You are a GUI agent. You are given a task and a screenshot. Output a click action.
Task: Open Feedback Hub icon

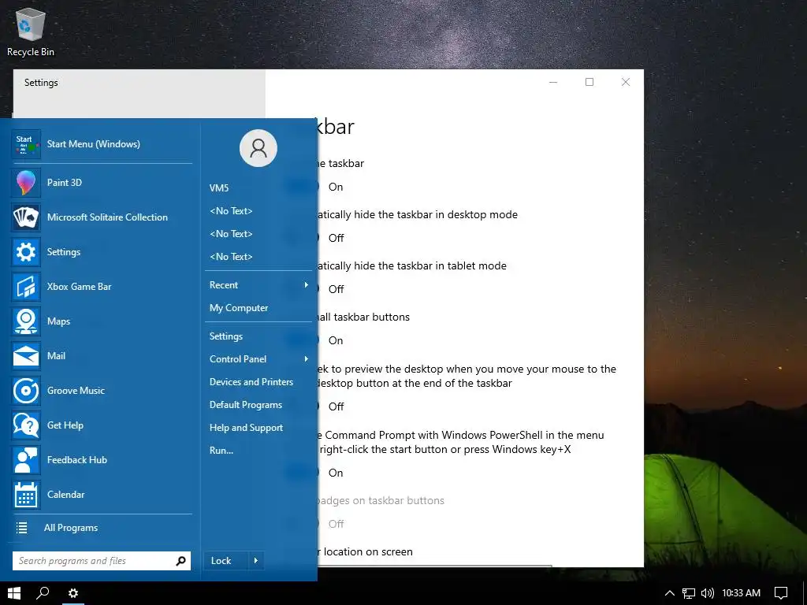(x=26, y=460)
